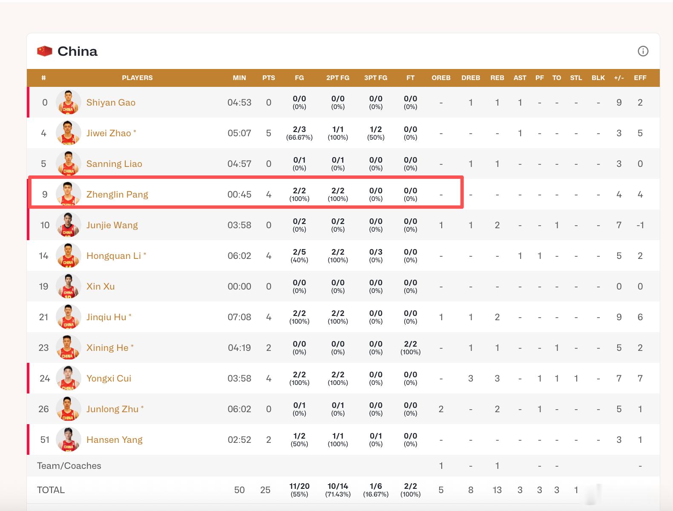Click the PLAYERS column header

point(137,78)
